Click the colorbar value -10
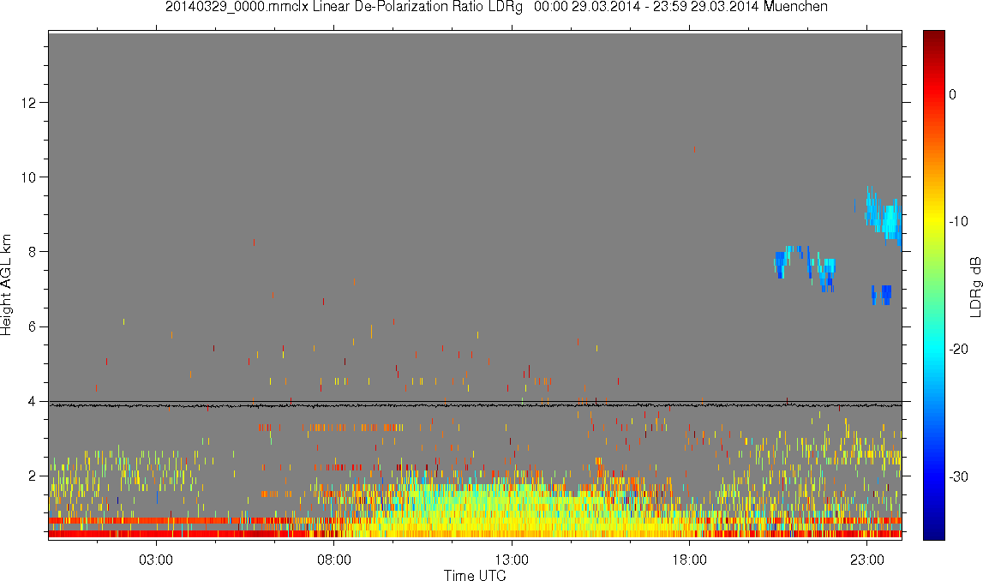 coord(958,221)
